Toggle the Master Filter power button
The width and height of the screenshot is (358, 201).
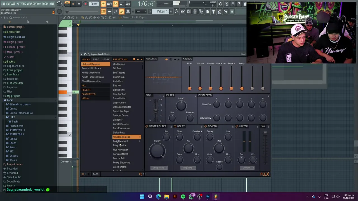[x=147, y=126]
